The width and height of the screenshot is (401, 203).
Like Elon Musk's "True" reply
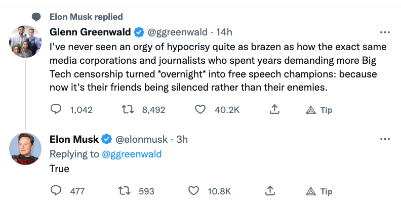[x=193, y=191]
